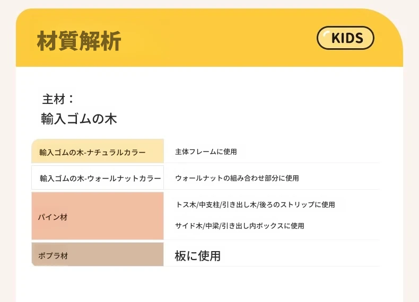Click the パイン材 color cell
Screen dimensions: 419x302
[98, 216]
